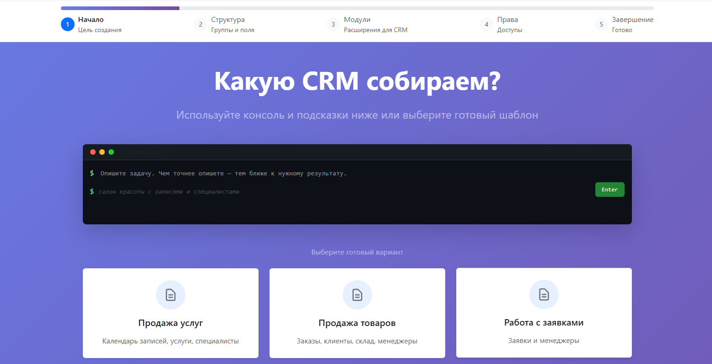The image size is (712, 364).
Task: Click the blue step 1 number circle
Action: tap(68, 24)
